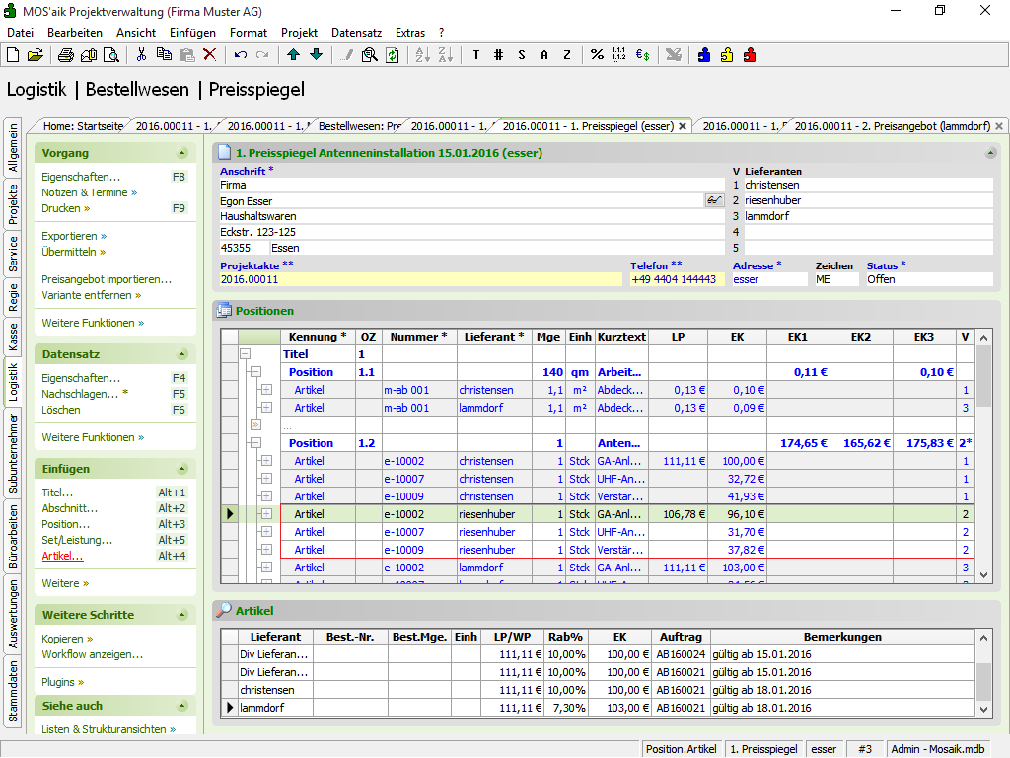Click the red X Delete icon
1010x758 pixels.
tap(210, 55)
